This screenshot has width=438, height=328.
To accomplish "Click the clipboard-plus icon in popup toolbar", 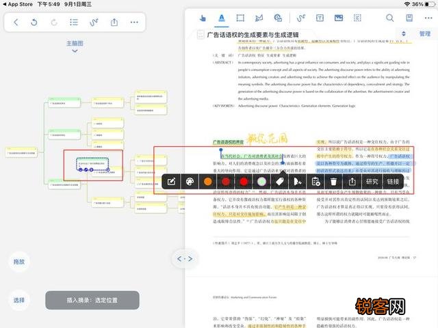I will pos(315,182).
